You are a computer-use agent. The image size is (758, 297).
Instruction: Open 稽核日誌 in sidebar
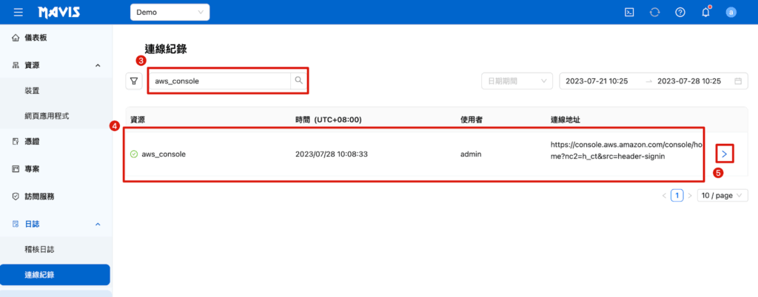pos(39,249)
